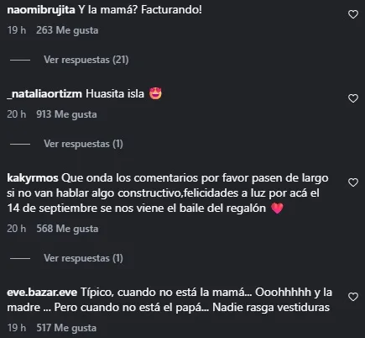Tap the heart beside kakyrmos's comment
This screenshot has height=338, width=365.
353,182
